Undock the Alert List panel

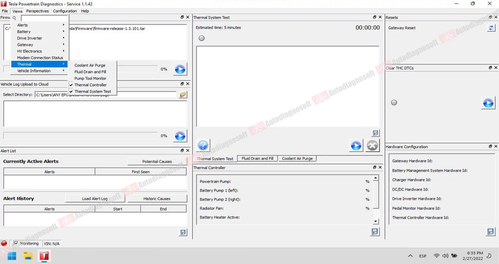click(182, 150)
